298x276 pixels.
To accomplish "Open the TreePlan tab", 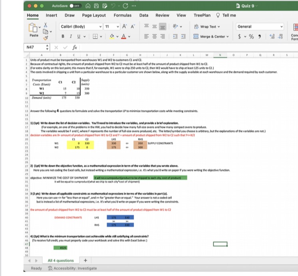I will coord(202,16).
